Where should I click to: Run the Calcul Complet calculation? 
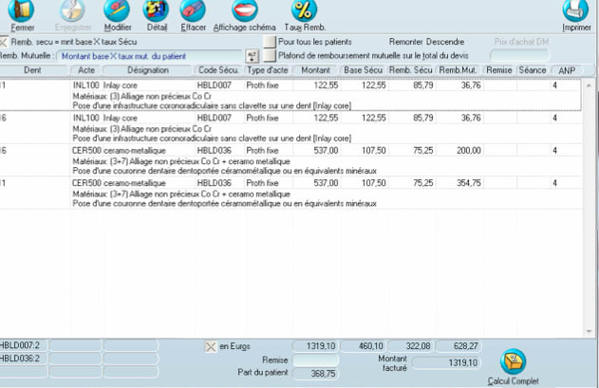tap(512, 363)
